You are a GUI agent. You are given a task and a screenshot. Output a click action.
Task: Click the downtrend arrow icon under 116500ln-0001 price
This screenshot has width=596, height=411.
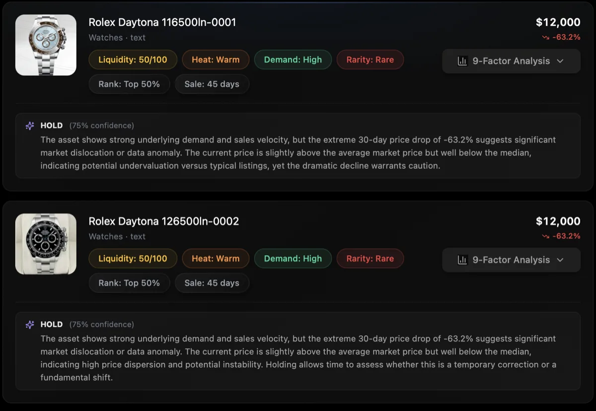click(546, 37)
